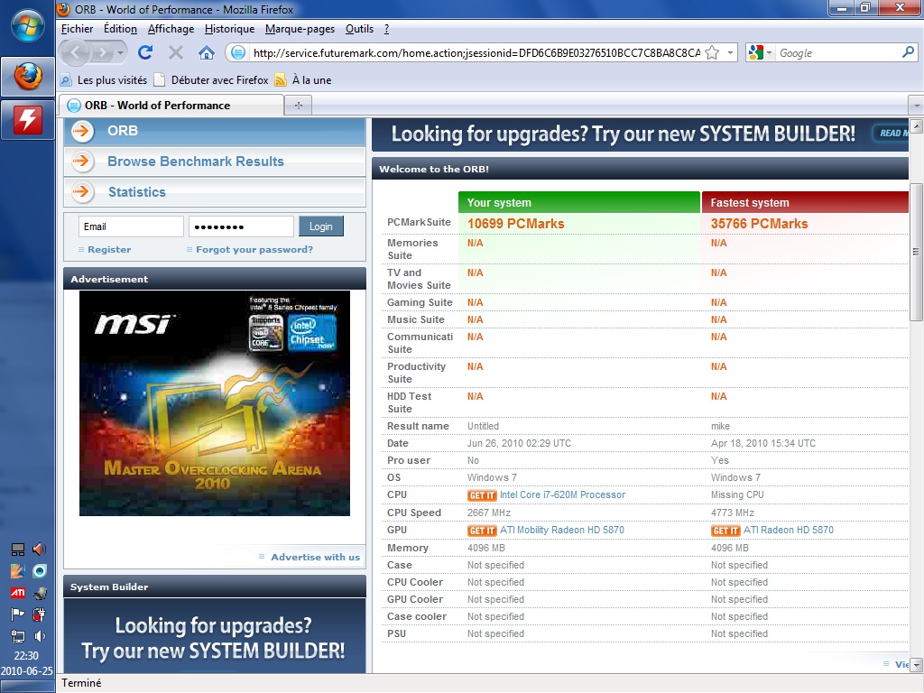This screenshot has height=693, width=924.
Task: Click the scrollbar down arrow
Action: 916,666
